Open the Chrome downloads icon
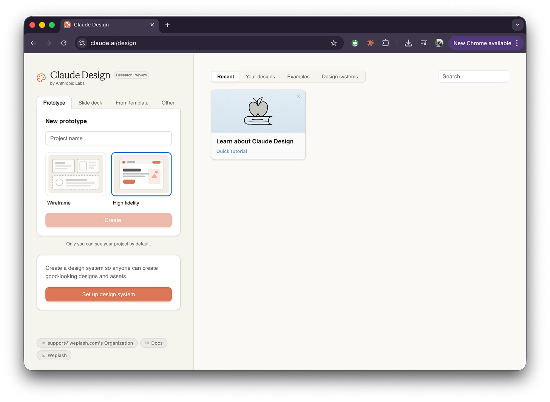 tap(408, 43)
